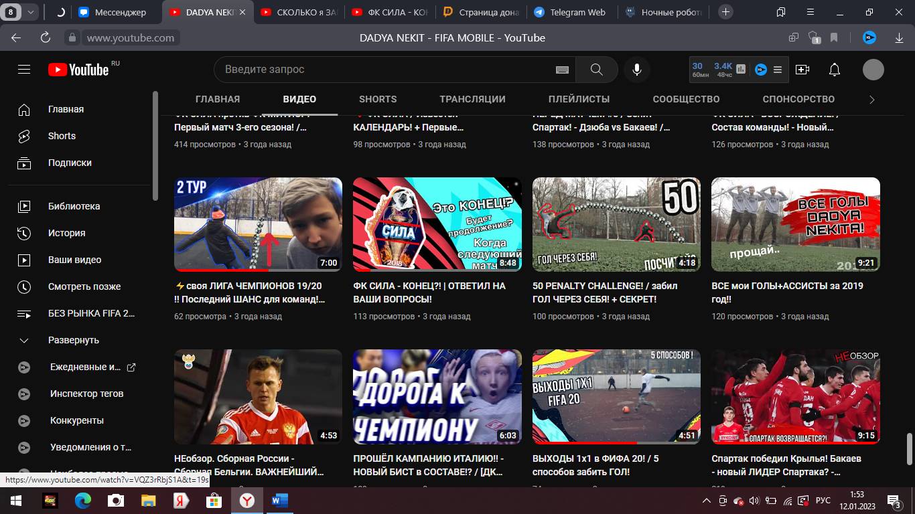Open the browser main menu

coord(809,12)
